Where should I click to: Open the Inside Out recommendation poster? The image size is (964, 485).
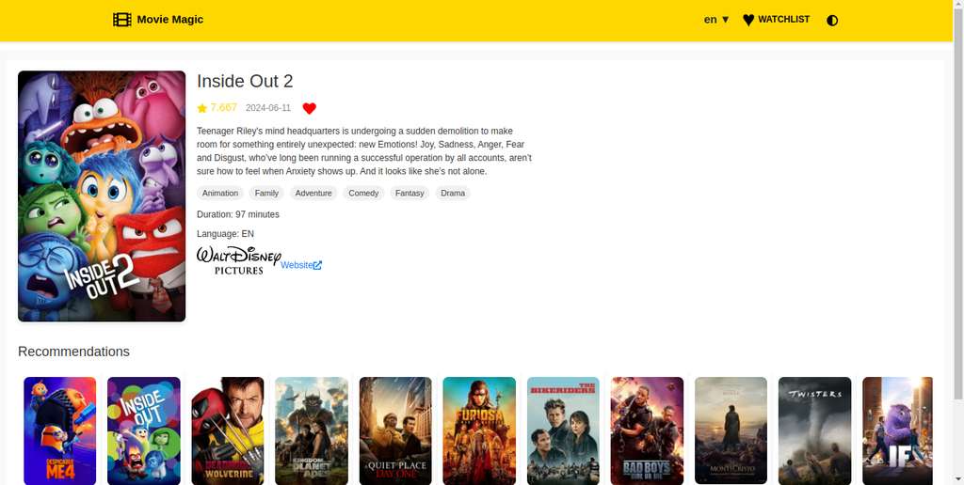[x=144, y=431]
